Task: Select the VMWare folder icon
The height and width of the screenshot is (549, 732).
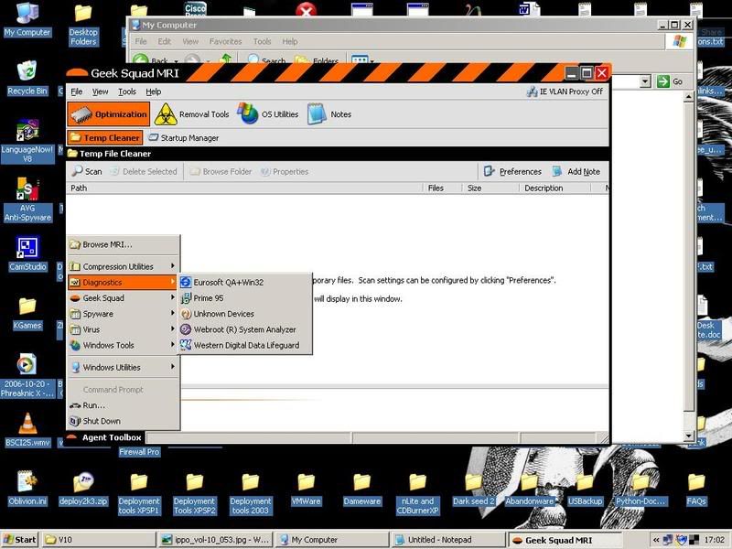Action: pyautogui.click(x=306, y=490)
